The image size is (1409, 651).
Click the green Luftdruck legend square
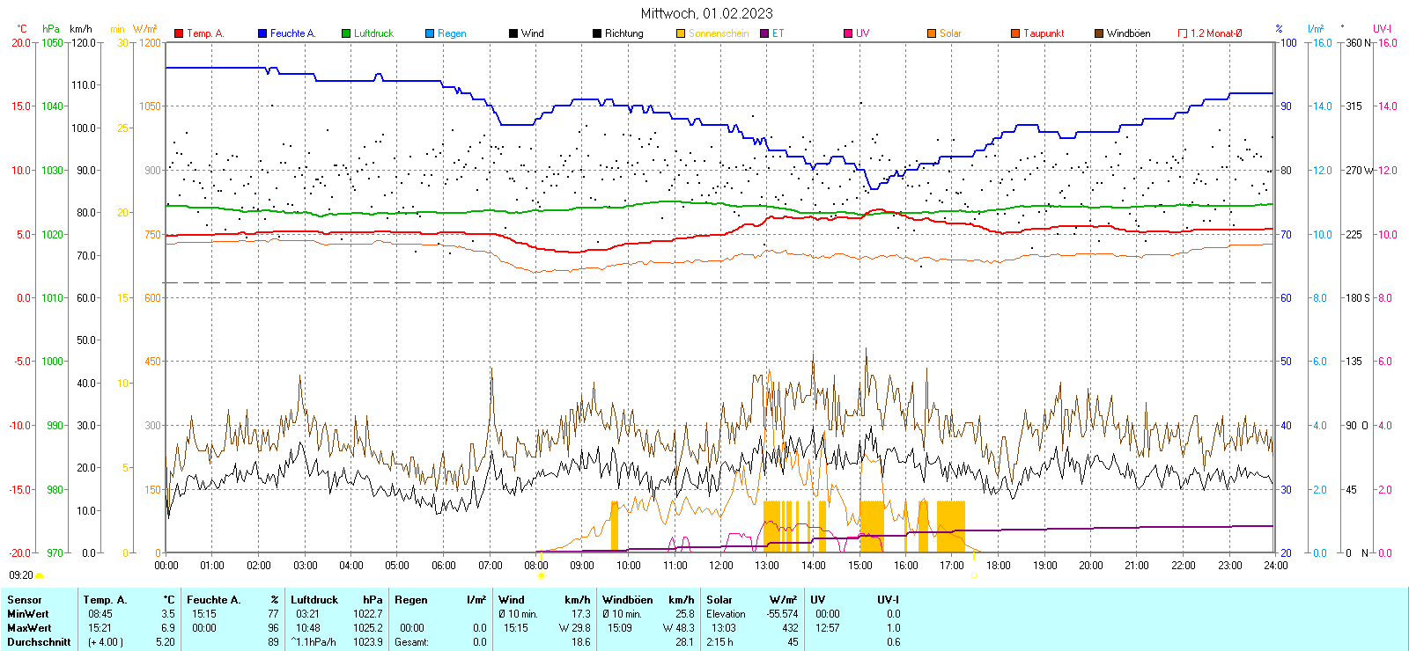click(x=346, y=33)
